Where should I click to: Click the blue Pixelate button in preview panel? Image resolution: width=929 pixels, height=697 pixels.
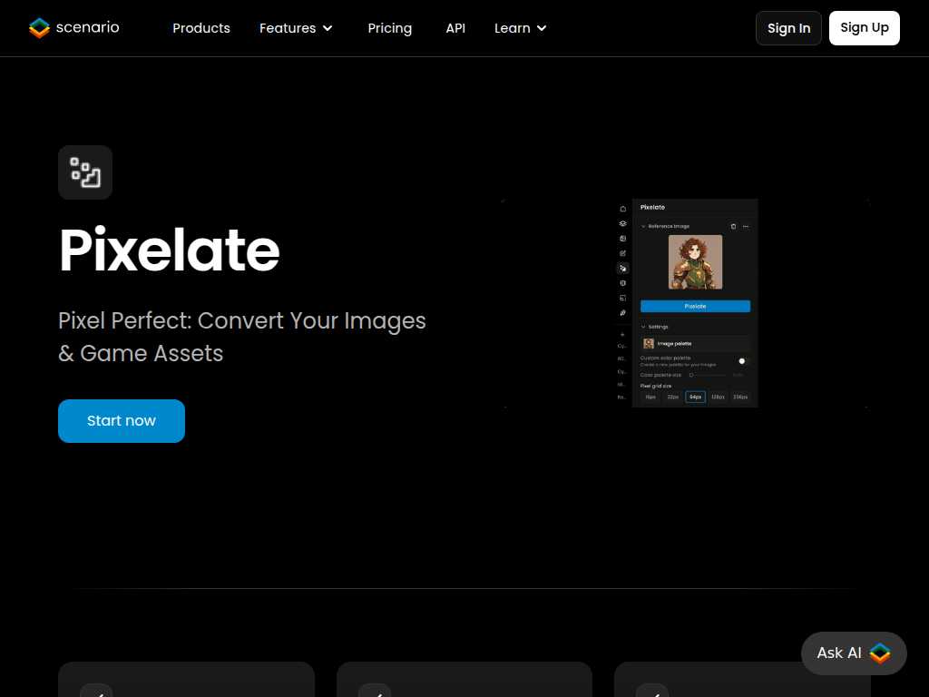pyautogui.click(x=695, y=307)
